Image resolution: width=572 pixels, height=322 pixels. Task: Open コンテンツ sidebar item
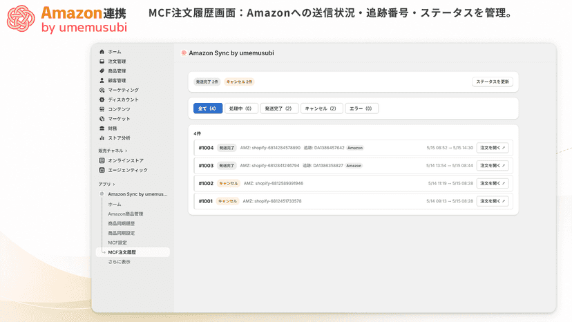tap(119, 109)
